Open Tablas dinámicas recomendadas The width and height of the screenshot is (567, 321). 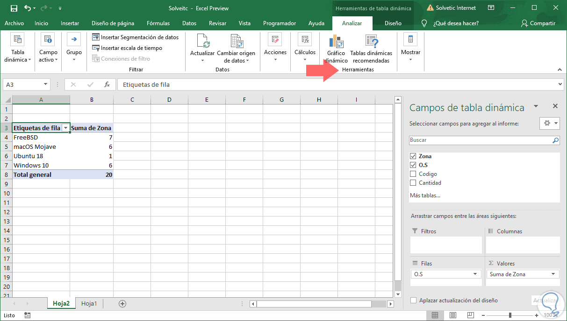[x=371, y=42]
